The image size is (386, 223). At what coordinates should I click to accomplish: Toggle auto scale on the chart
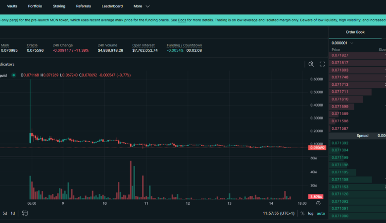pyautogui.click(x=321, y=213)
